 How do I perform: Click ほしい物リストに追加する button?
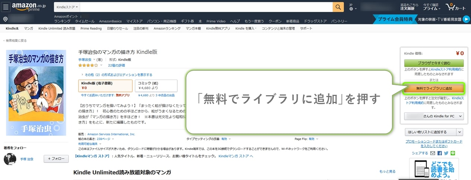430,132
